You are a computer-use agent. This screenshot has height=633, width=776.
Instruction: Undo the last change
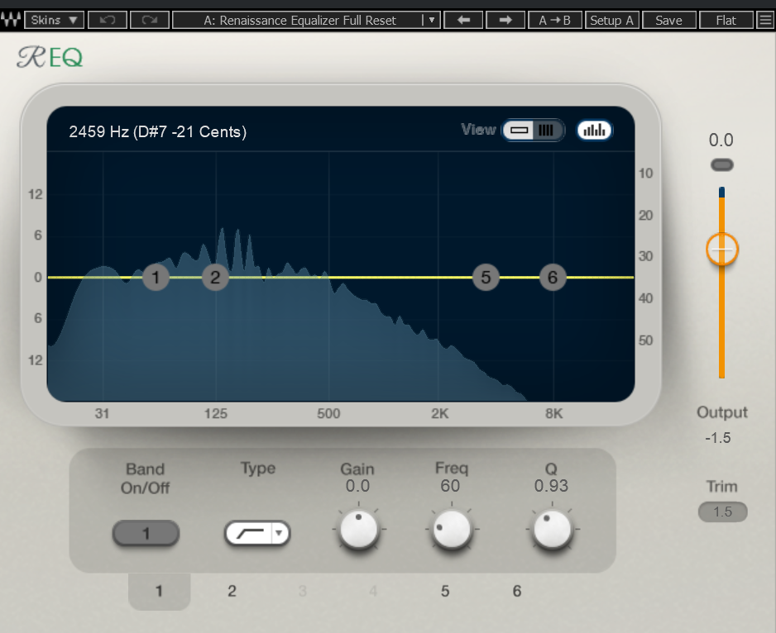point(108,21)
